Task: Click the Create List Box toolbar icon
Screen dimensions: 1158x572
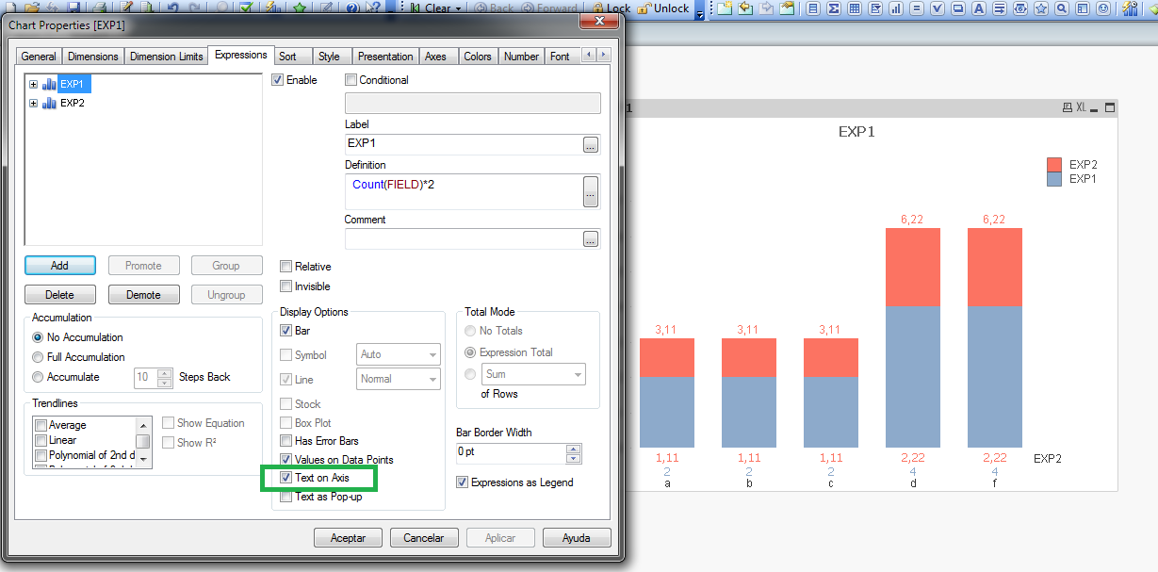Action: click(x=813, y=8)
